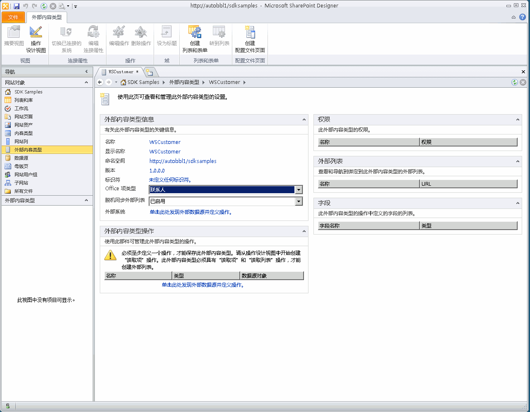Click 创建配置文件页面 ribbon button
This screenshot has width=530, height=412.
pyautogui.click(x=250, y=39)
